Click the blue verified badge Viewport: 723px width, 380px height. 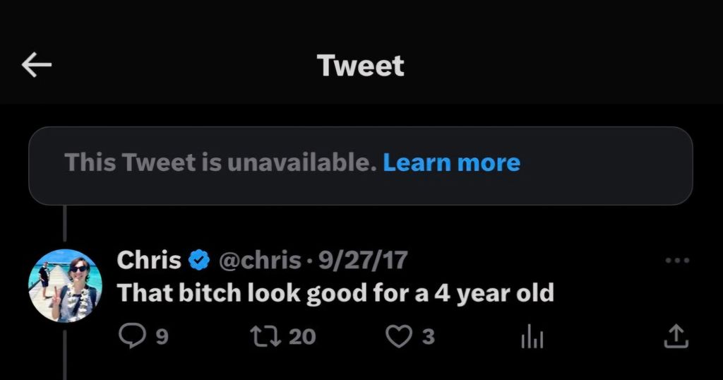click(200, 261)
